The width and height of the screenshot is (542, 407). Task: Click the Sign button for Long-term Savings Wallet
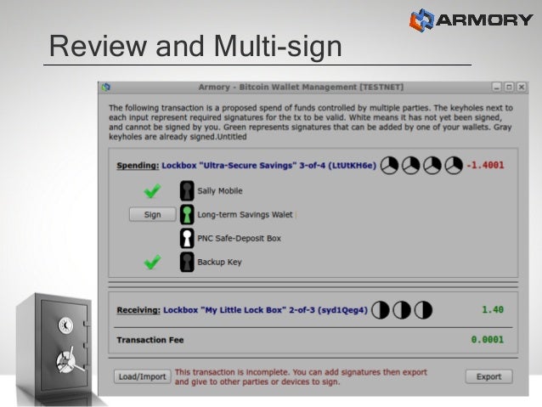click(152, 214)
